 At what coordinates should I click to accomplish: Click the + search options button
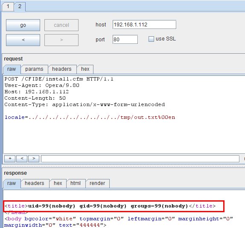[x=10, y=159]
